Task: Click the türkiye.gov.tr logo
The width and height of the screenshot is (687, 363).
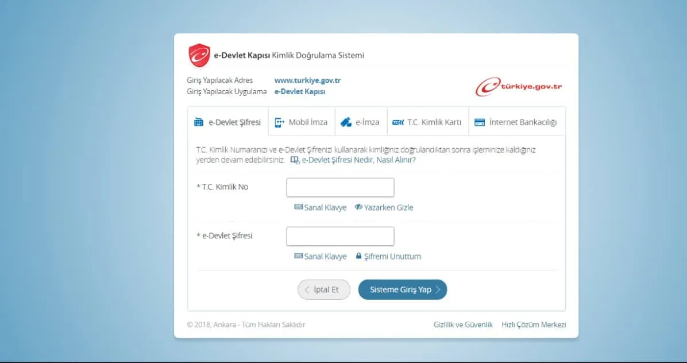Action: 519,87
